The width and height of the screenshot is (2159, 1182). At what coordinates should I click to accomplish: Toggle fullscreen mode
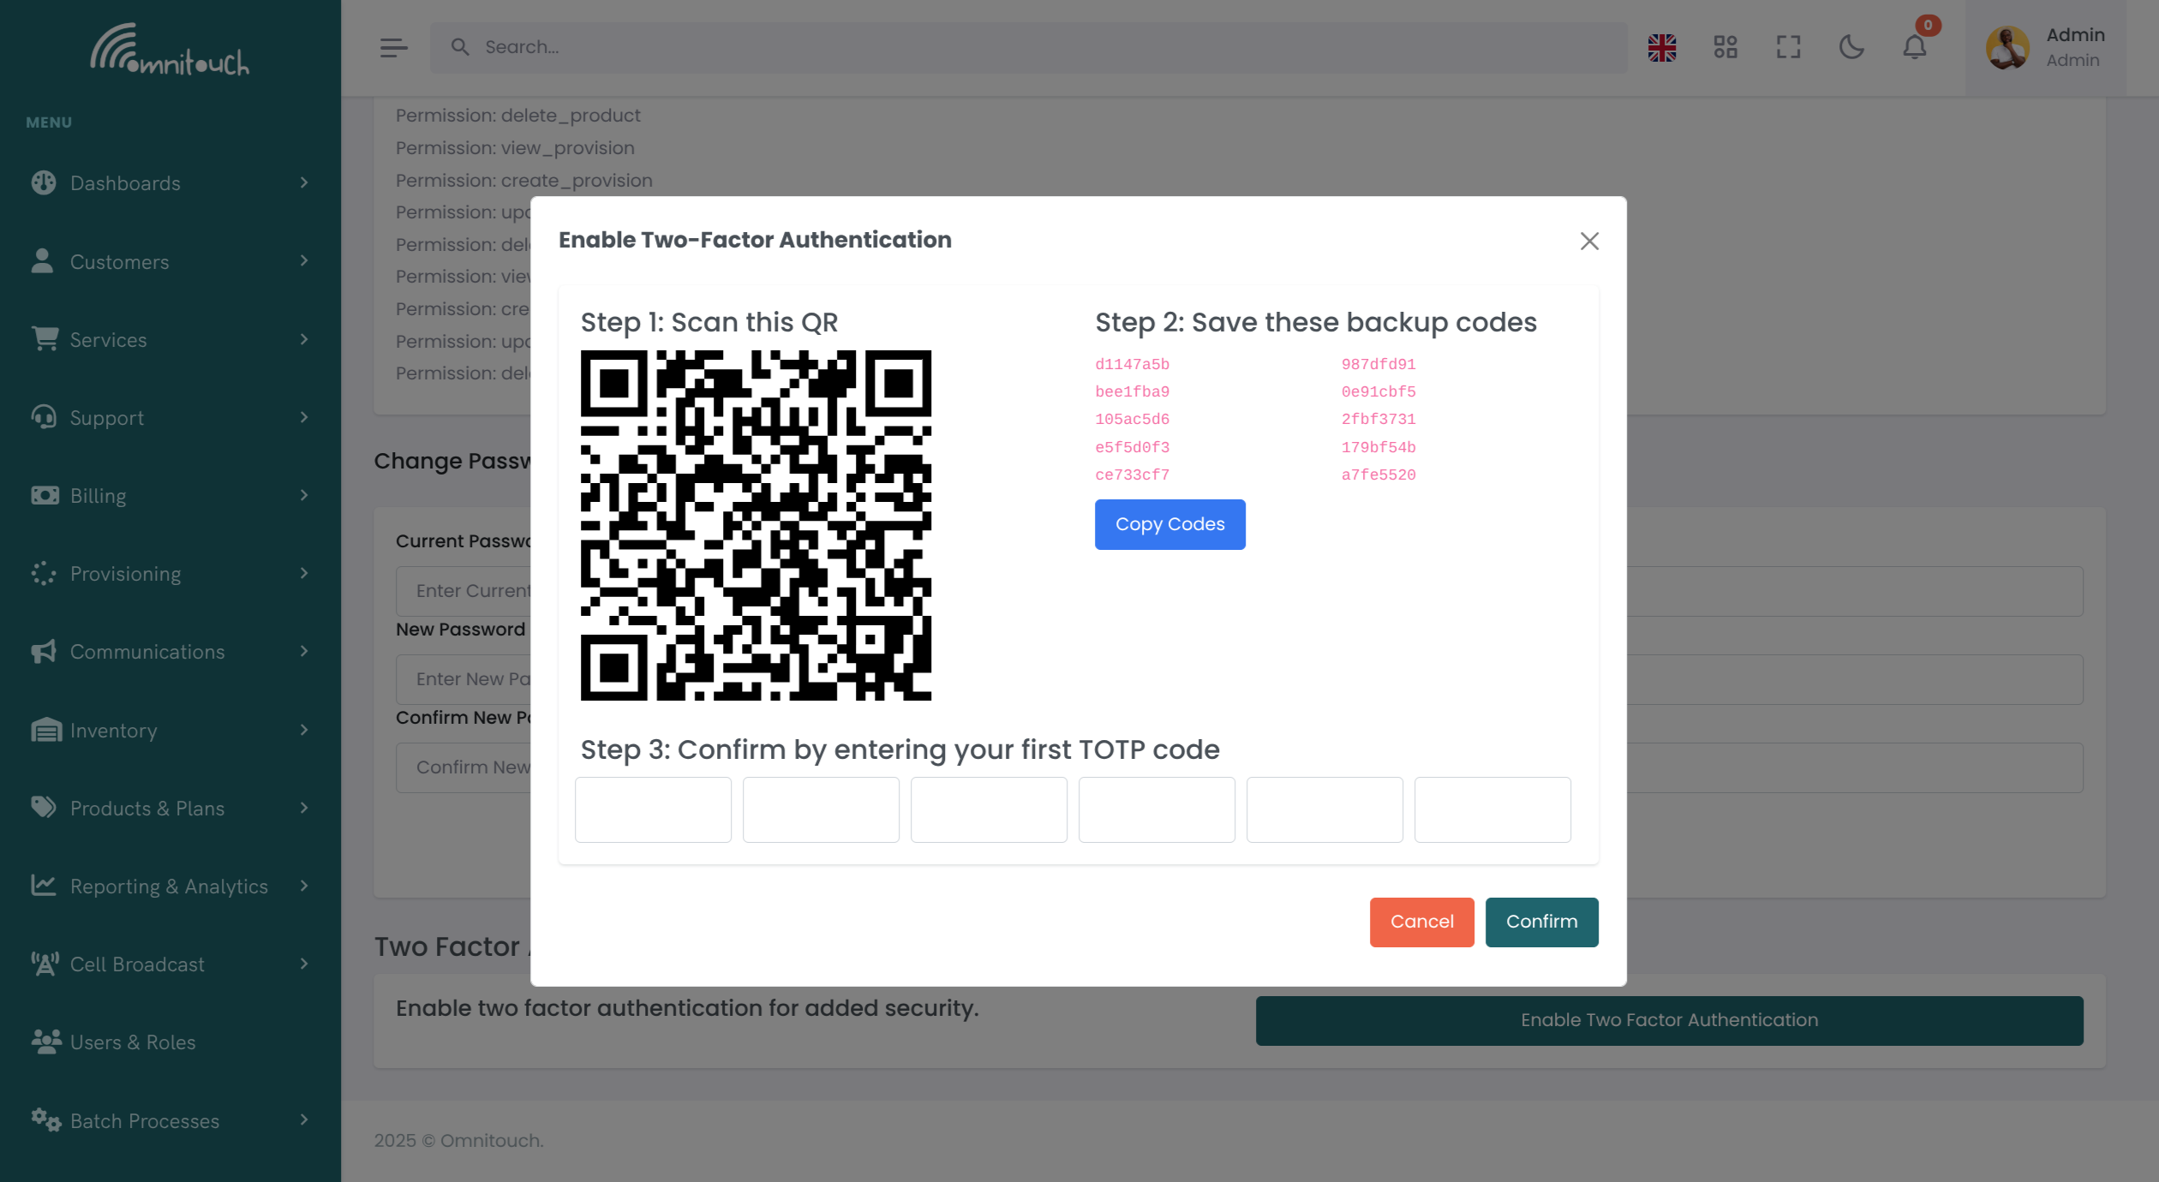1788,48
